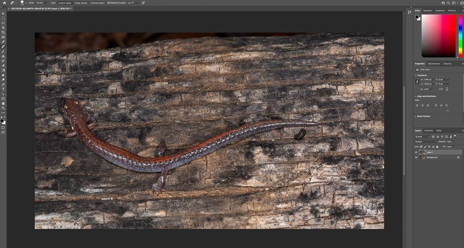Collapse the Transform section
Image resolution: width=464 pixels, height=248 pixels.
415,76
